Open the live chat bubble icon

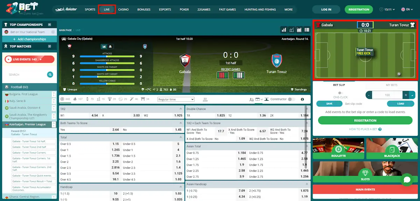407,180
